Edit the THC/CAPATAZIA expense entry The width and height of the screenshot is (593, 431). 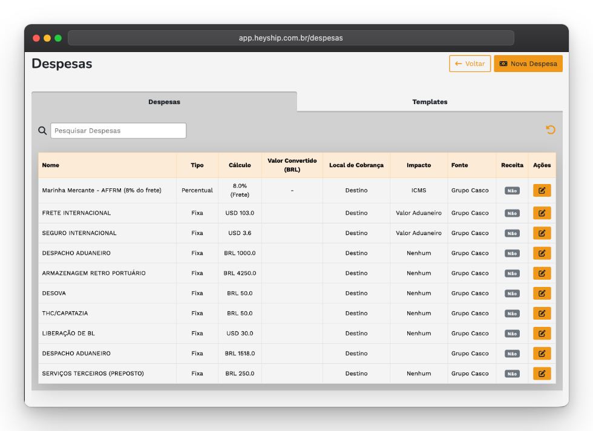coord(542,313)
